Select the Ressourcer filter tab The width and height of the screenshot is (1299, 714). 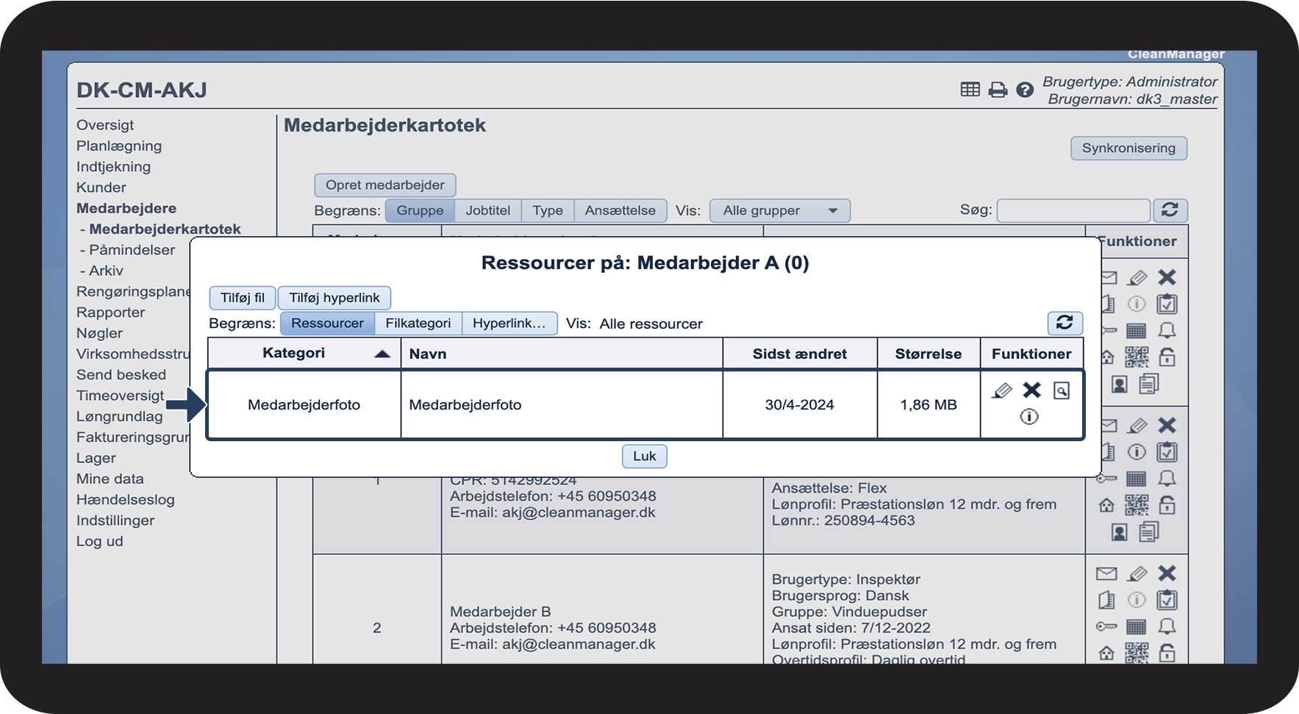327,324
